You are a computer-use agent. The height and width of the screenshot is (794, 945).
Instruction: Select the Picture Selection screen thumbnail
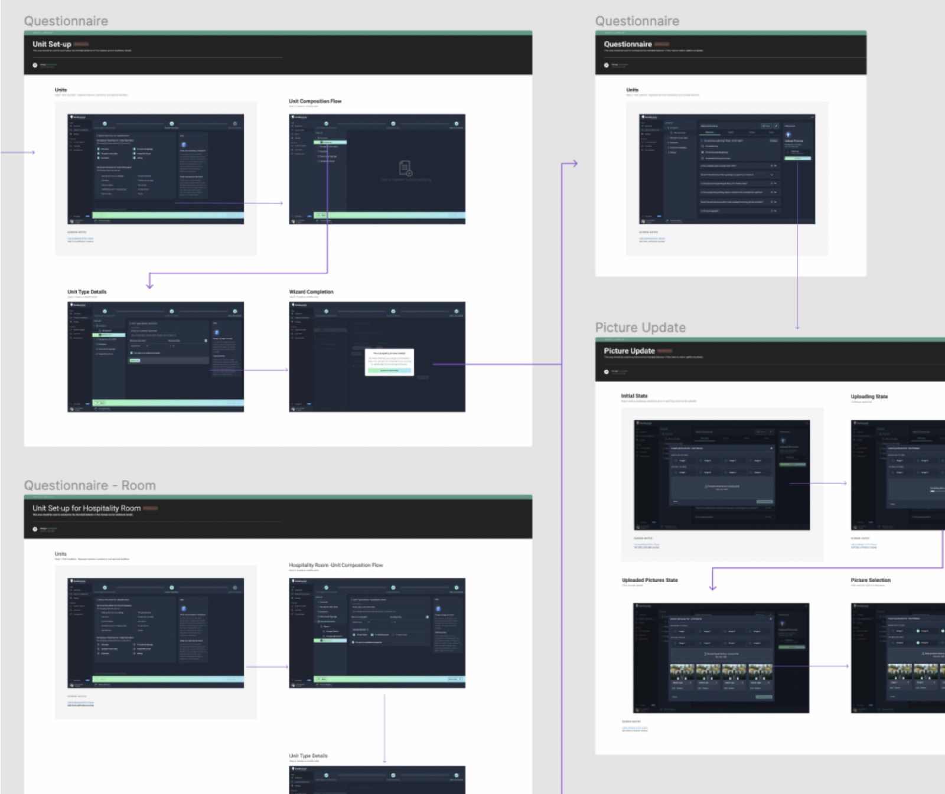[x=898, y=658]
